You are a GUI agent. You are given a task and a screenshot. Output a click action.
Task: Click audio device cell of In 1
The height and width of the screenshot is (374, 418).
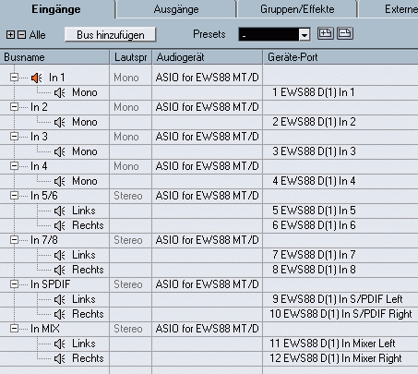coord(208,78)
